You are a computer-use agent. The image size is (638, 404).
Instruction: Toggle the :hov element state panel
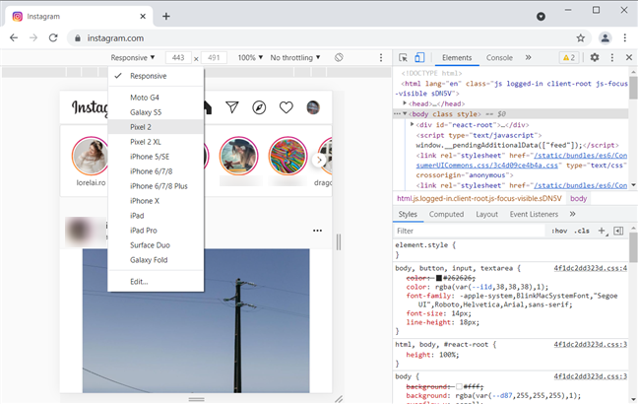(559, 231)
